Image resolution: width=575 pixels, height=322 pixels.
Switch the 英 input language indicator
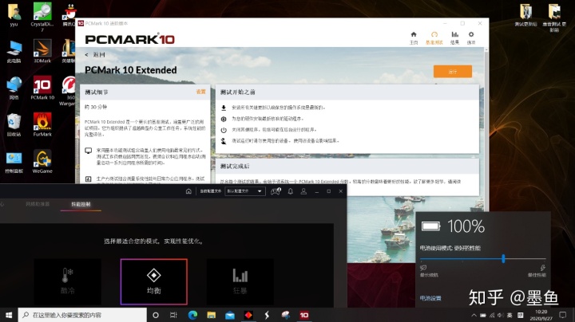pyautogui.click(x=510, y=315)
